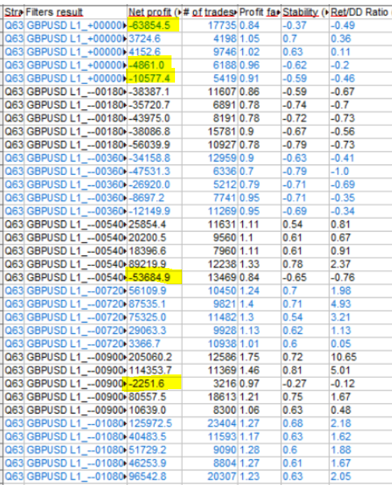392x485 pixels.
Task: Click stability cell -0.37
Action: 305,25
